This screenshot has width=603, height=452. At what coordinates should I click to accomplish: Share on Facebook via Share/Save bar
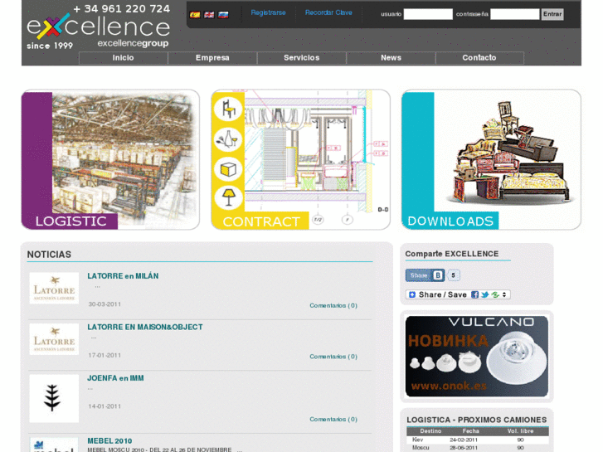(x=475, y=294)
